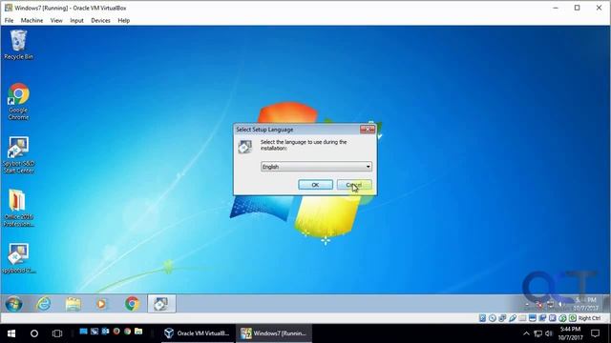The height and width of the screenshot is (343, 611).
Task: Open Windows Media Player from the Windows 7 taskbar
Action: pyautogui.click(x=101, y=304)
